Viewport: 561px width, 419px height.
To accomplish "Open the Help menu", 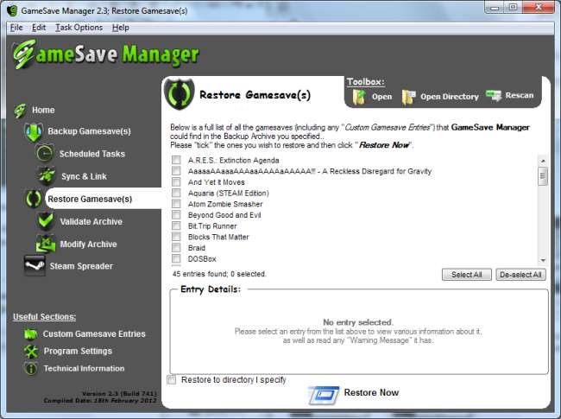I will [x=120, y=28].
